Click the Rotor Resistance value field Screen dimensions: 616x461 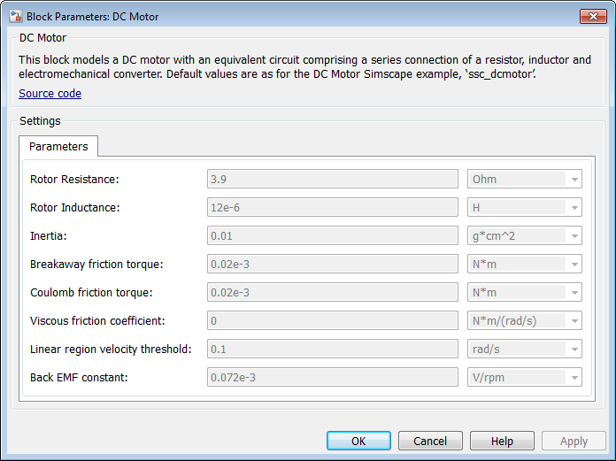coord(332,179)
